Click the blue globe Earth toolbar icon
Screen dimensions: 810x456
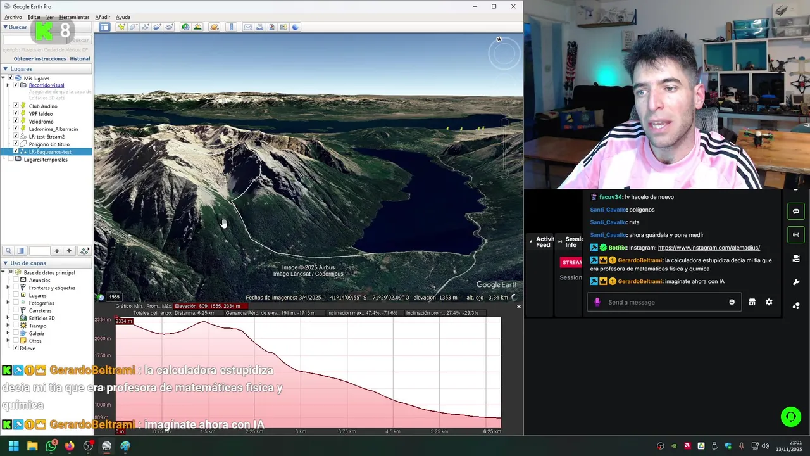click(296, 27)
